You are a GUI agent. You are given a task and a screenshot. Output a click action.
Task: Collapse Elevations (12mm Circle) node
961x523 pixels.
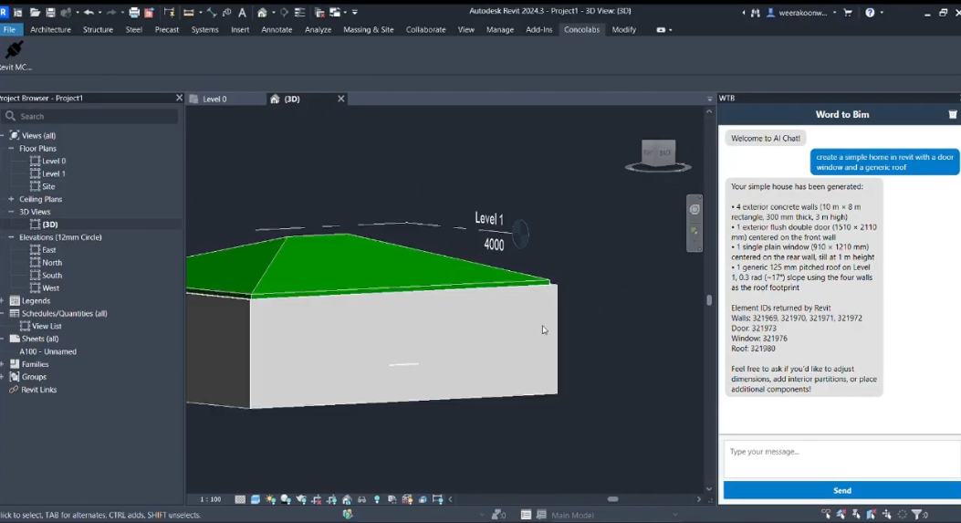coord(11,237)
